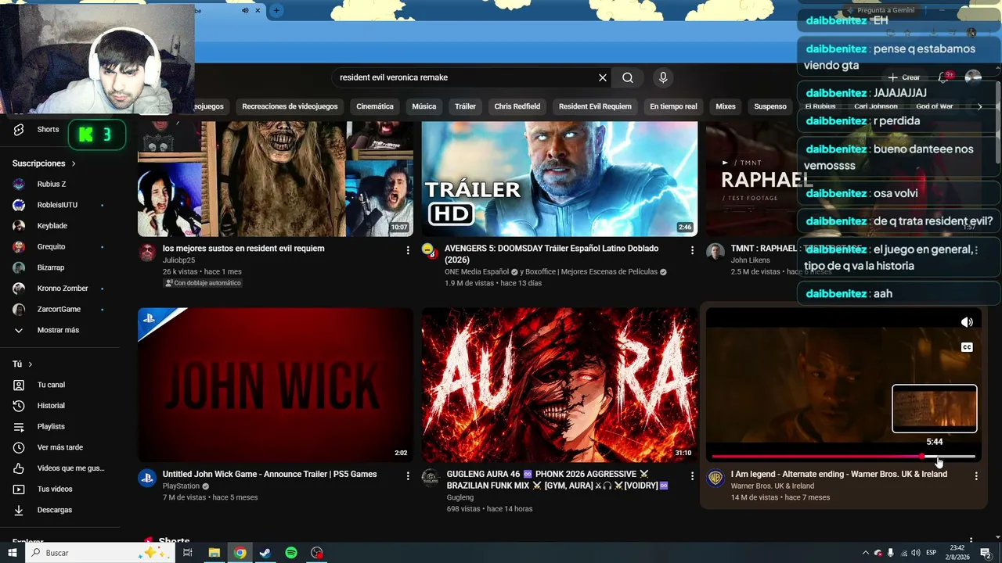Select the Chris Redfield filter chip
This screenshot has height=563, width=1002.
coord(517,106)
